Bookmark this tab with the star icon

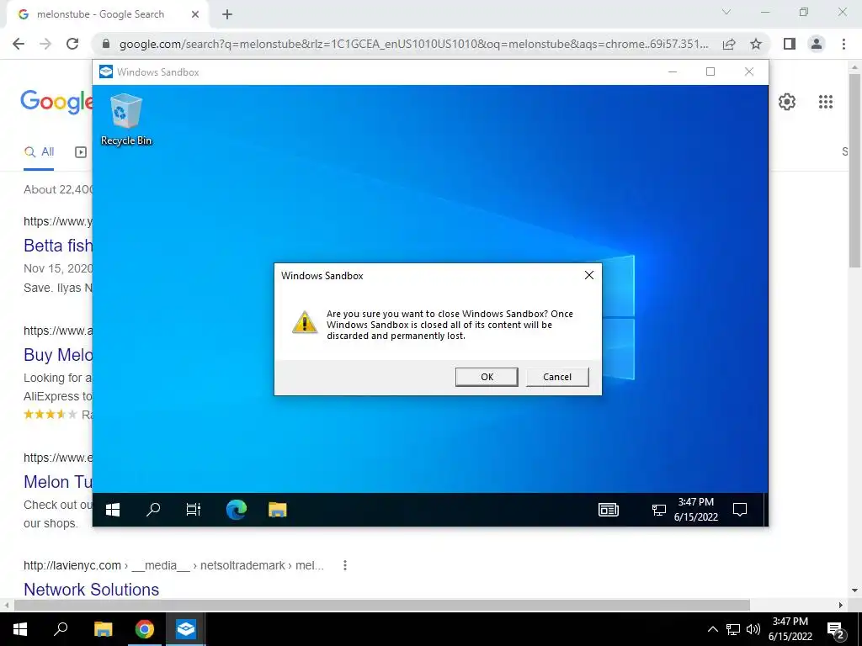point(756,44)
